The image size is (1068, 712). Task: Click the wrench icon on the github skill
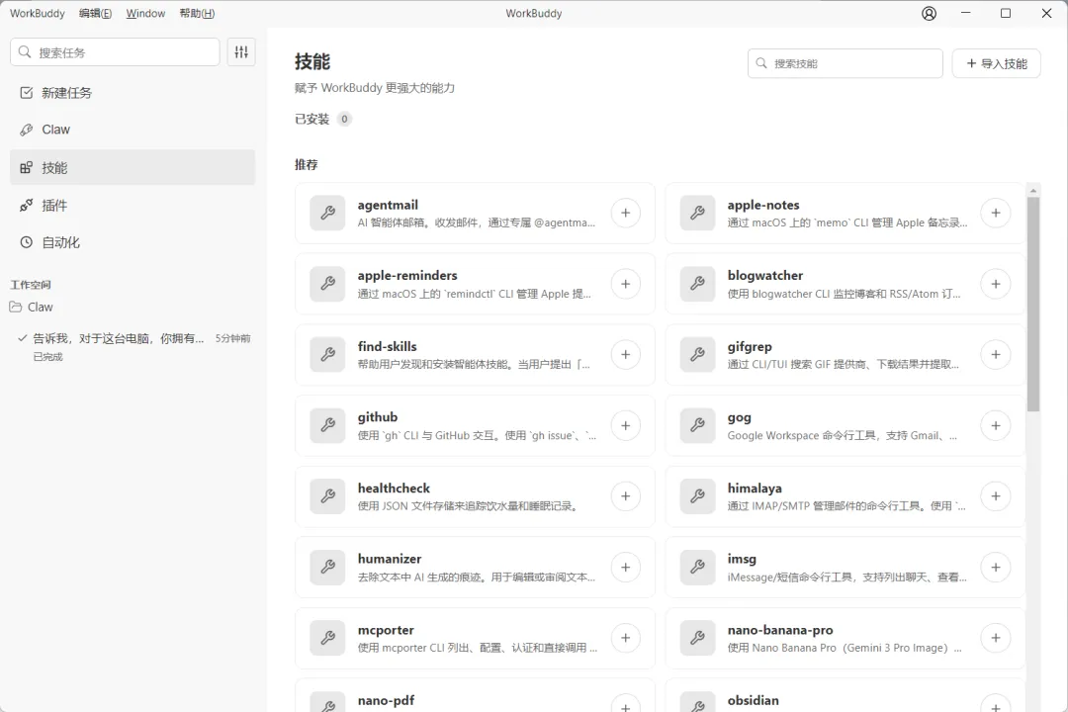[x=327, y=425]
